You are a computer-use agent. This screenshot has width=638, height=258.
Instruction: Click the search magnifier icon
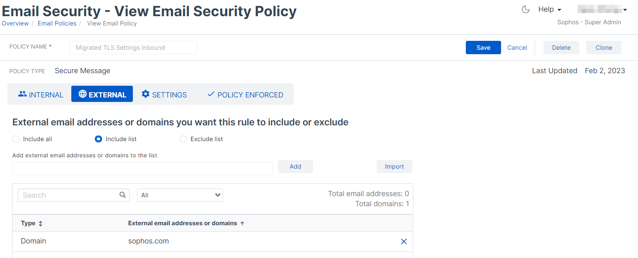point(122,195)
